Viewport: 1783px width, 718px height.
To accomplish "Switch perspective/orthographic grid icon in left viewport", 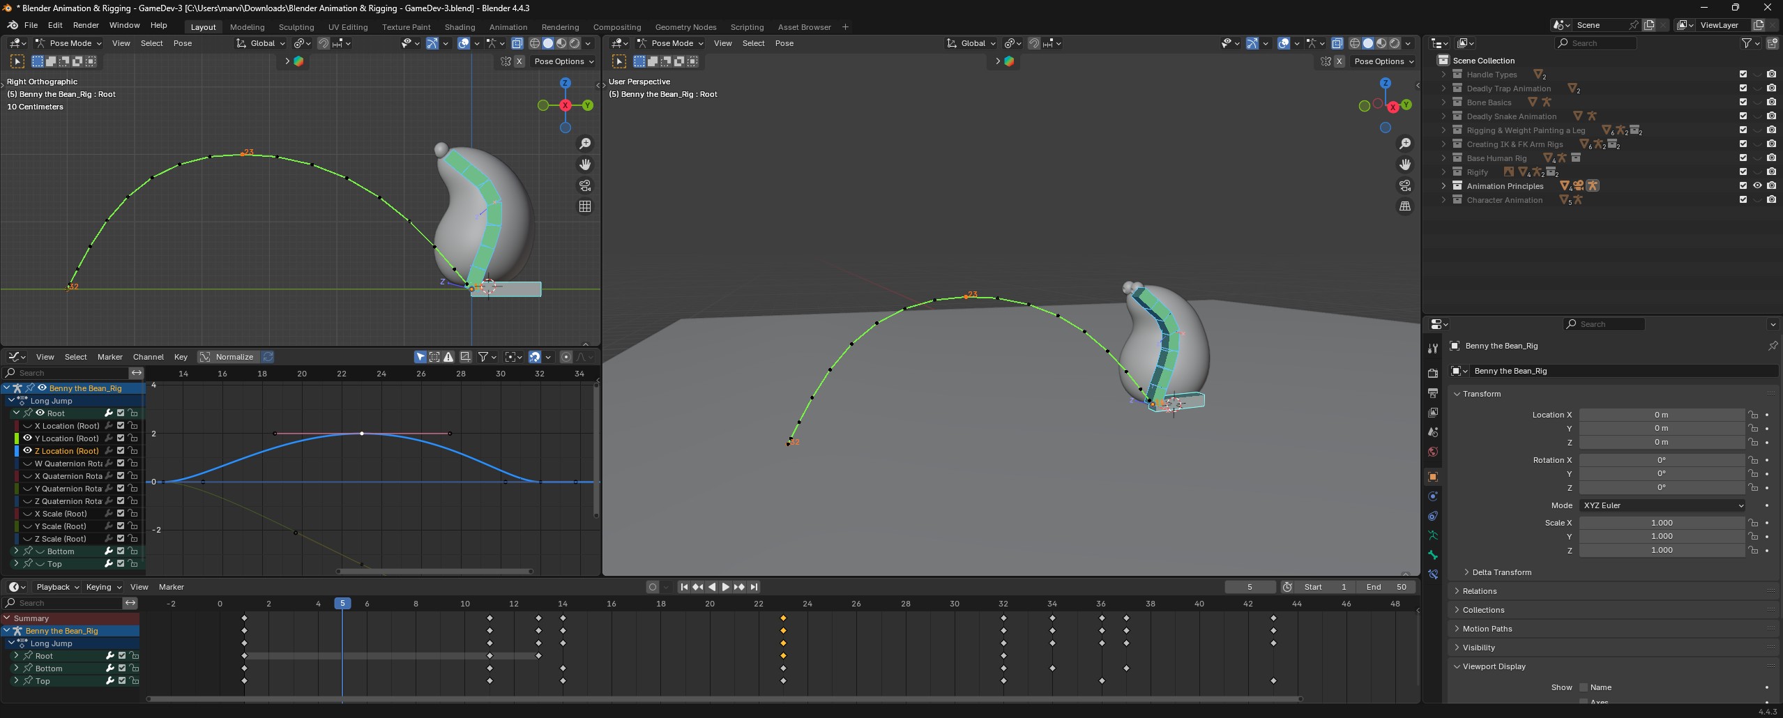I will pyautogui.click(x=585, y=206).
